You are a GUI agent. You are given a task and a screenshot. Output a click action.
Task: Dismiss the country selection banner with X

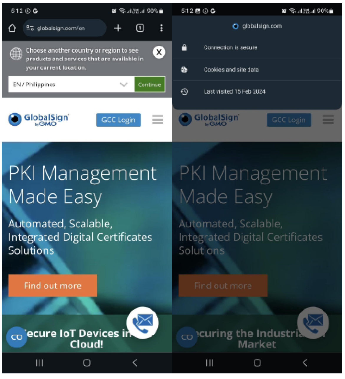tap(159, 52)
